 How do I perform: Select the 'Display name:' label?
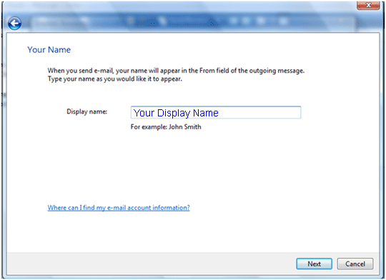87,111
